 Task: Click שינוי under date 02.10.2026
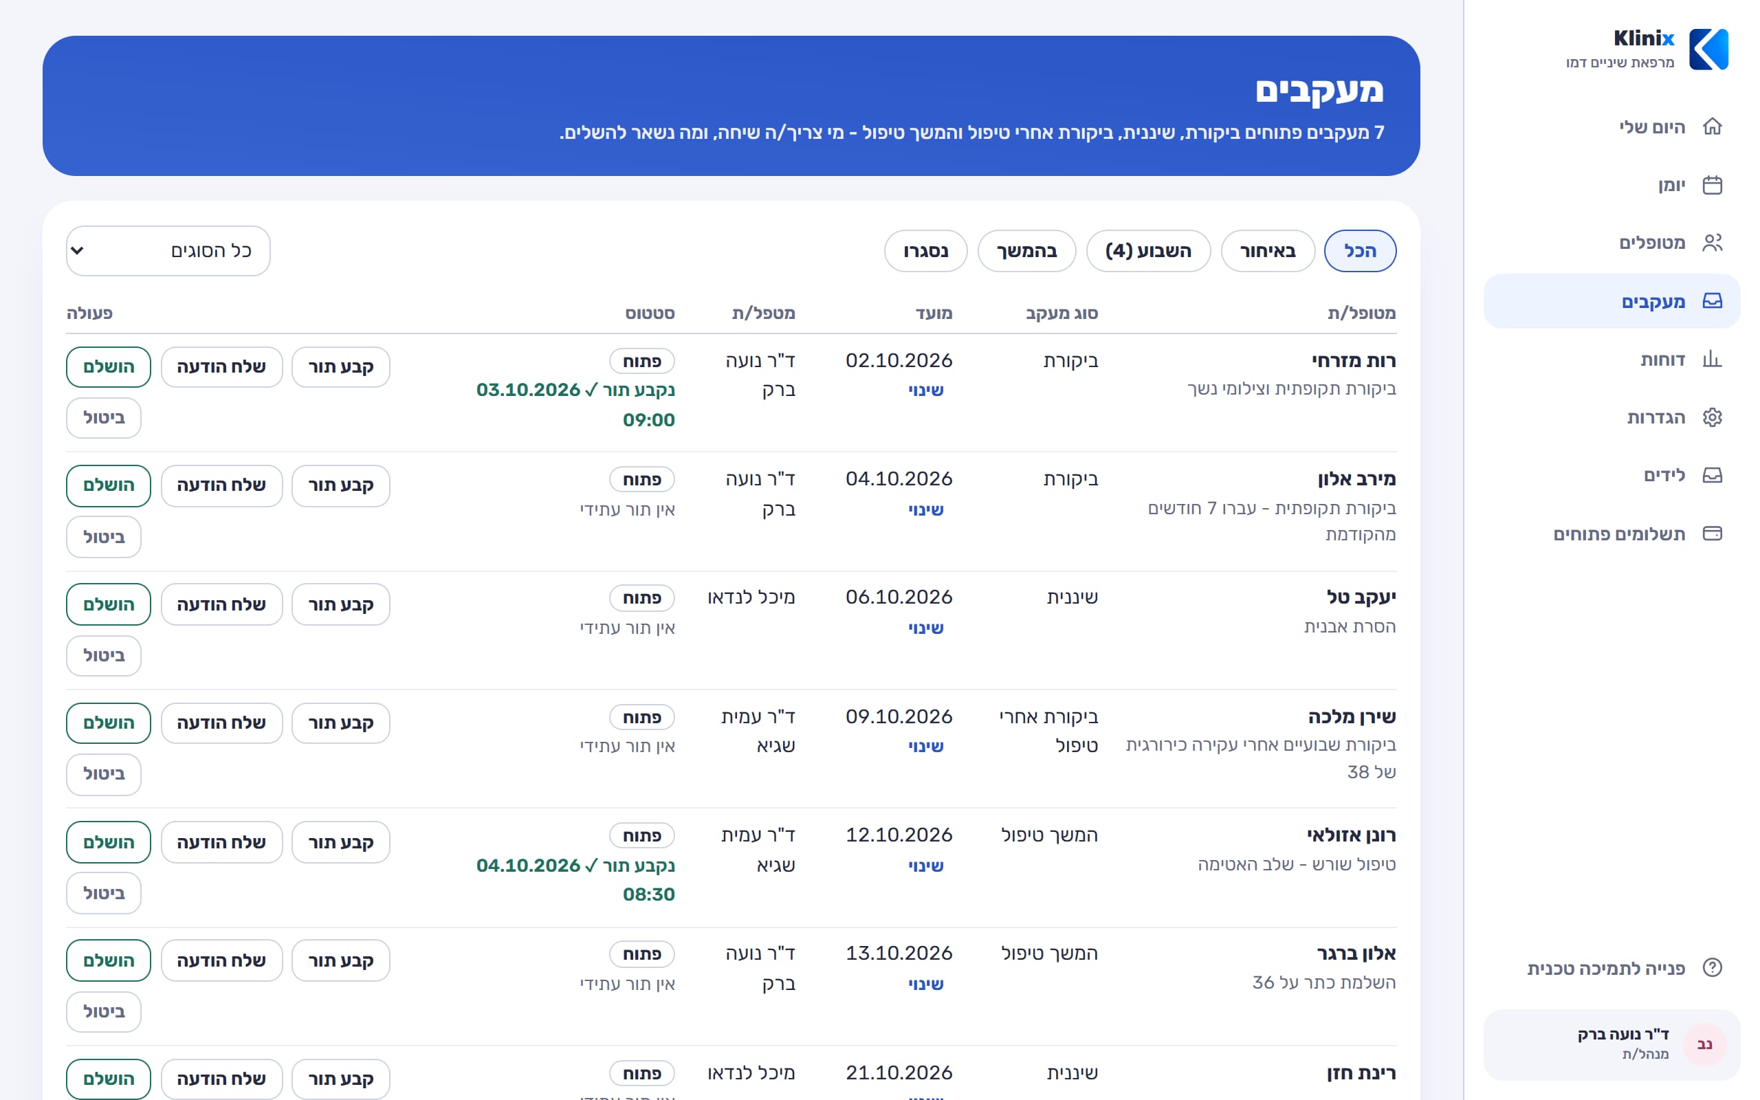point(926,390)
